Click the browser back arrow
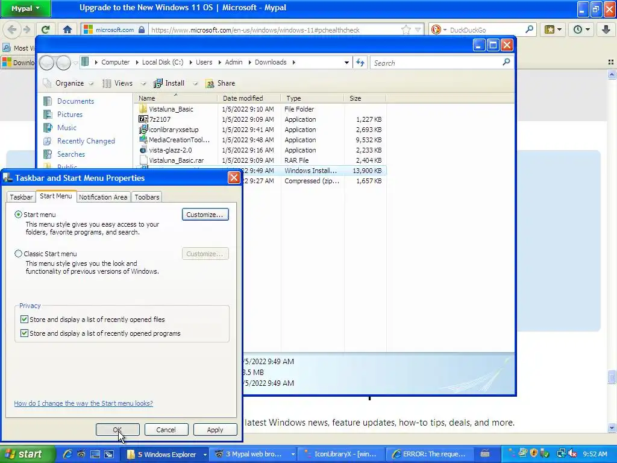617x463 pixels. click(12, 30)
